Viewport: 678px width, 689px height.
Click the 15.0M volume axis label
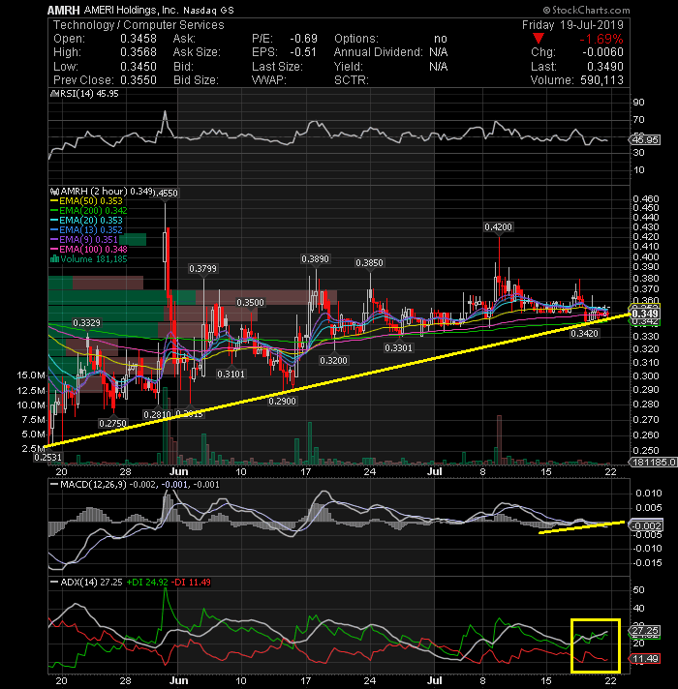[x=31, y=375]
